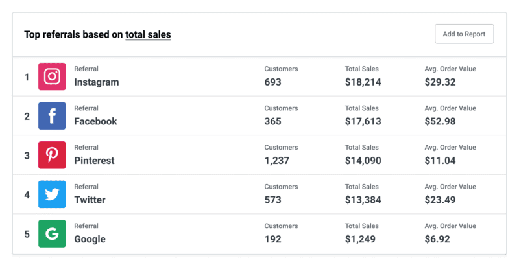Click the rank number 3 row marker
519x267 pixels.
click(x=27, y=156)
